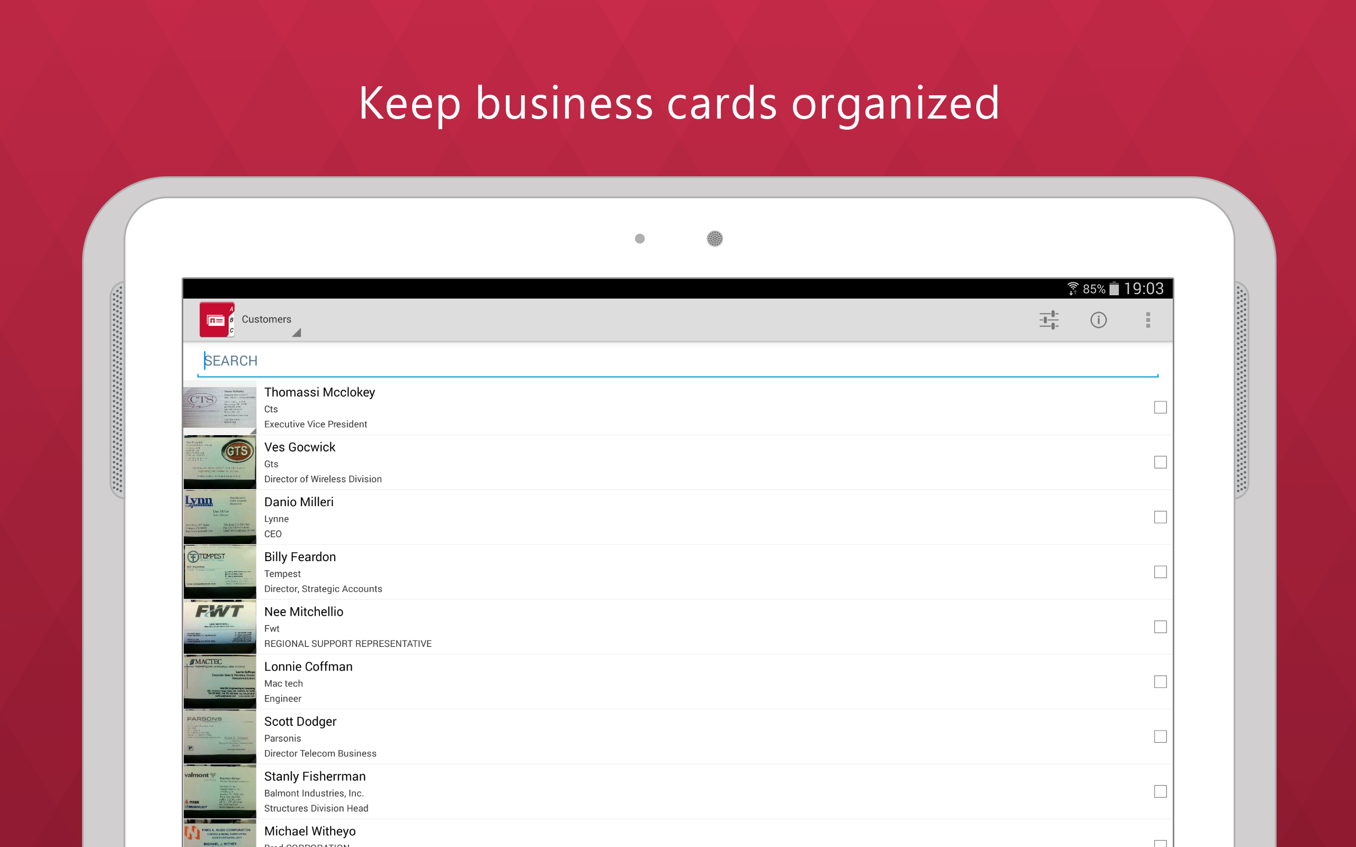Open the filter settings sliders icon

point(1048,320)
